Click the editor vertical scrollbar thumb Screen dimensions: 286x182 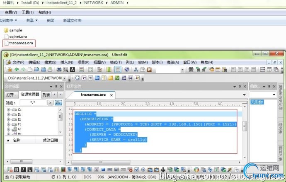coord(245,126)
